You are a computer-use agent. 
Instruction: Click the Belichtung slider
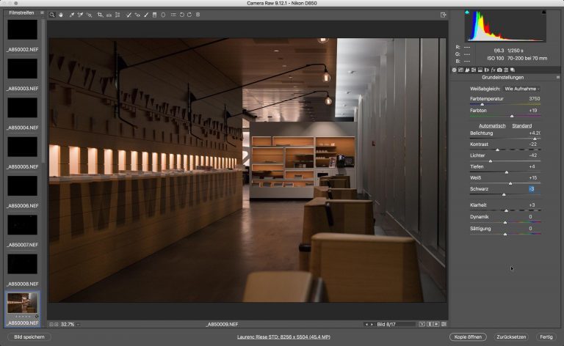pos(505,139)
